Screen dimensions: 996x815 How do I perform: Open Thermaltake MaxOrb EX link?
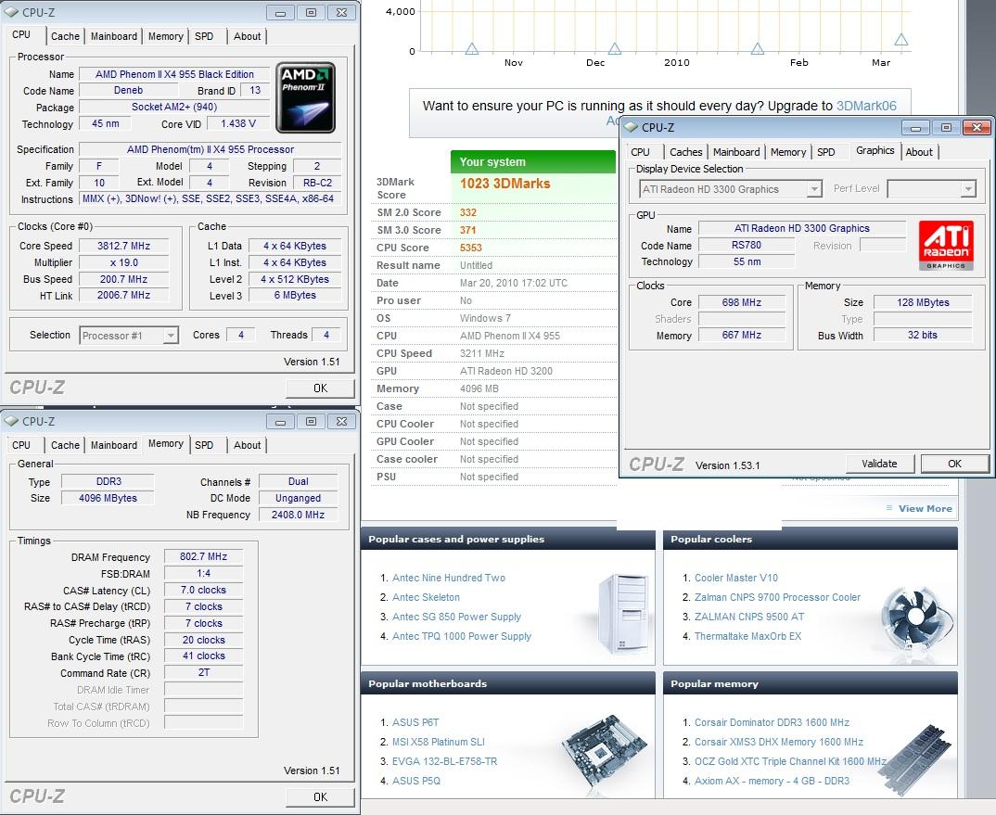tap(747, 636)
